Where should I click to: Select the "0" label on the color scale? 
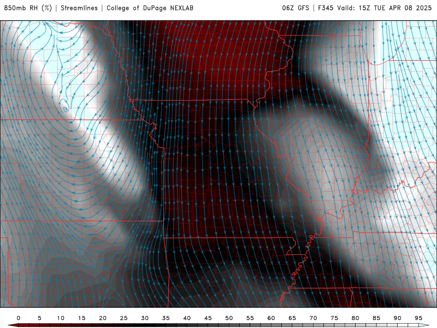coord(19,318)
